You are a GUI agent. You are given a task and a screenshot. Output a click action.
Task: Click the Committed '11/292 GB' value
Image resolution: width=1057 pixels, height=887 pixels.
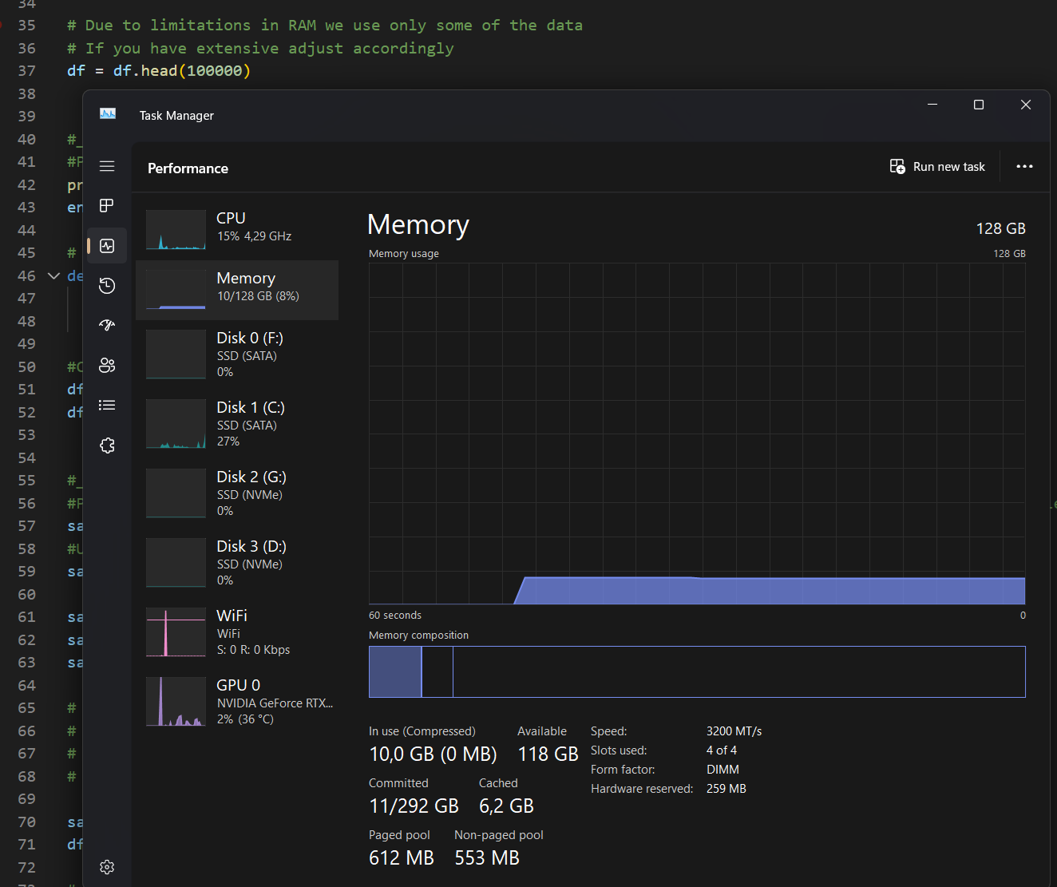point(414,806)
